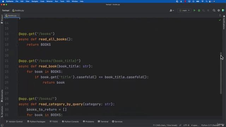Open the Navigate menu
Screen dimensions: 226x127
point(35,1)
